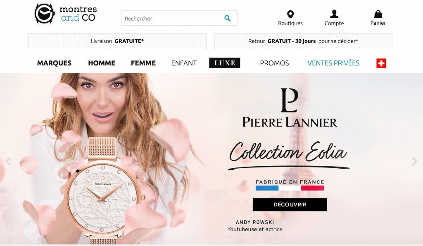Go to the previous carousel slide arrow

(8, 162)
